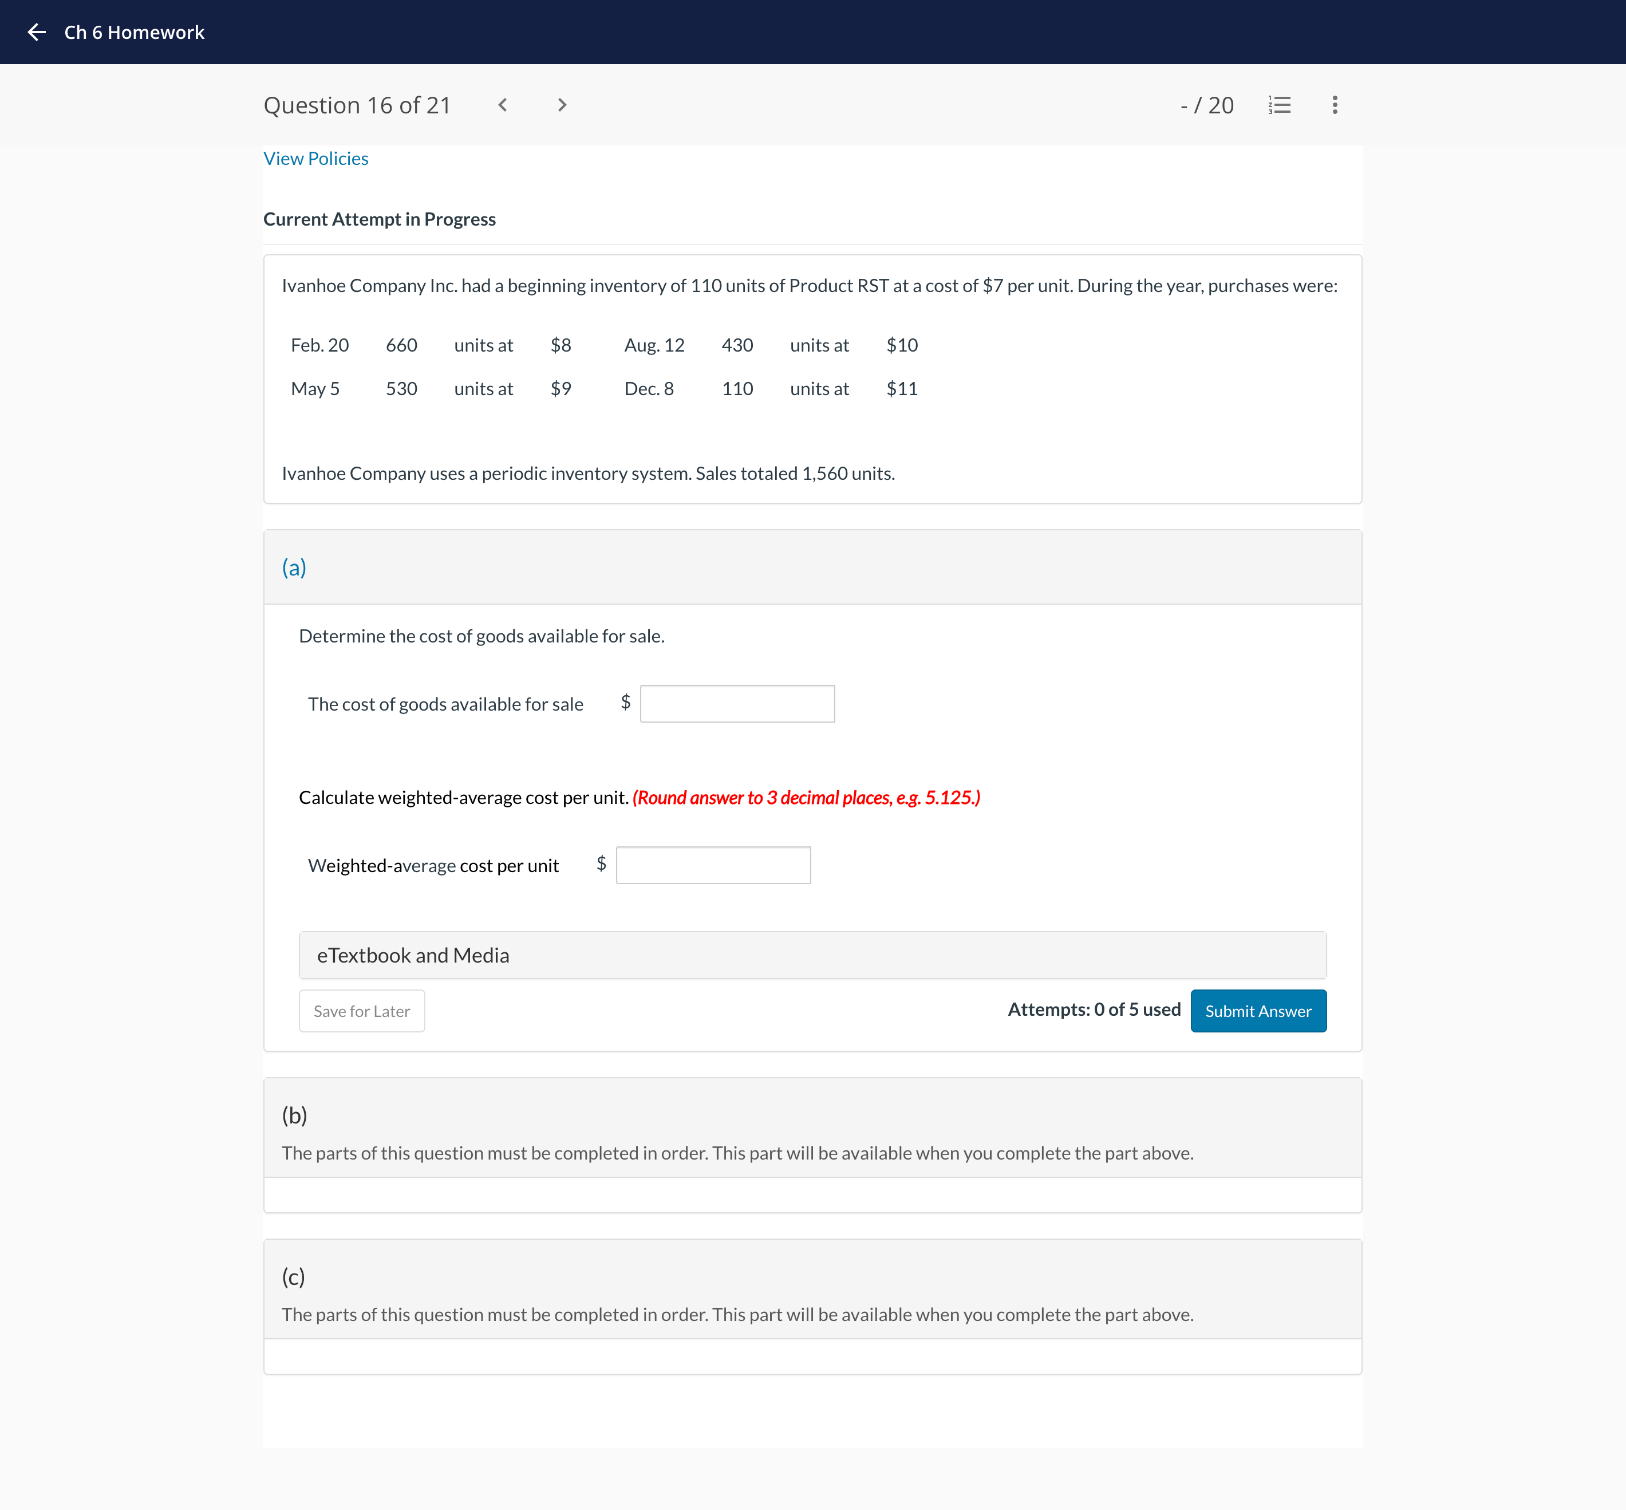
Task: Click the View Policies link
Action: click(x=315, y=157)
